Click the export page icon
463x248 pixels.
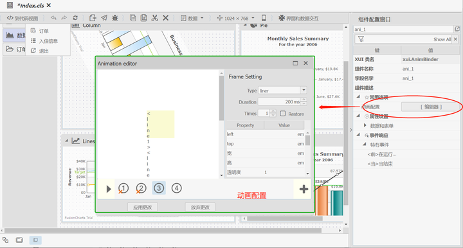93,18
